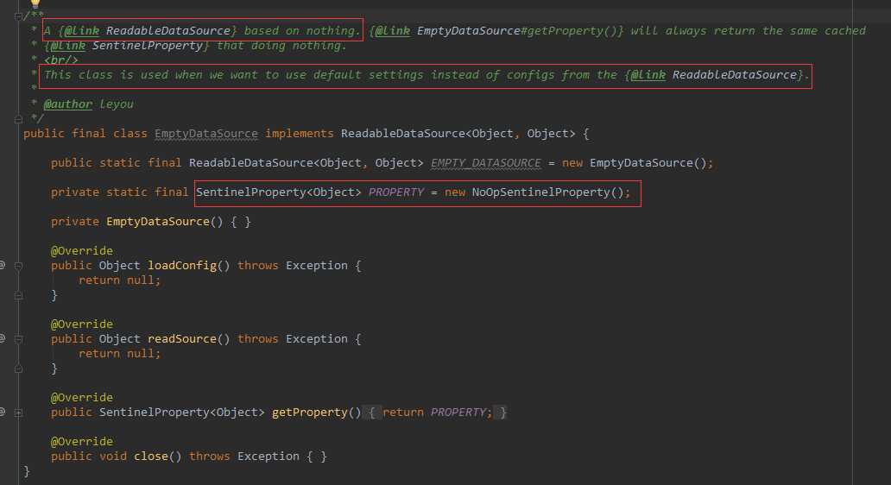Expand the folded getProperty() method
Image resolution: width=891 pixels, height=485 pixels.
coord(18,413)
